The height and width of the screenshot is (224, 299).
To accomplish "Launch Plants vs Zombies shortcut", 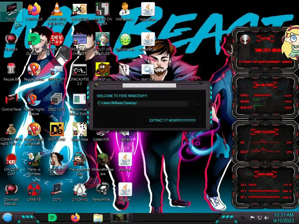I will pos(34,164).
